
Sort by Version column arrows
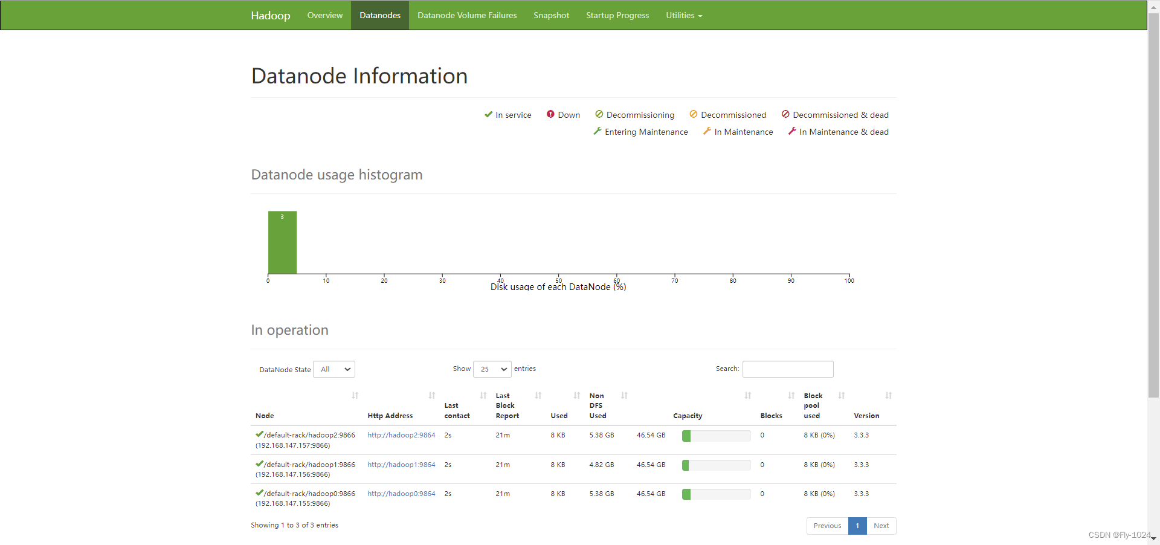(889, 396)
